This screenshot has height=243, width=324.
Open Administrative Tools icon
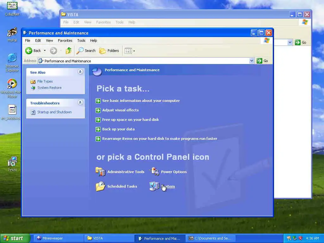click(100, 171)
